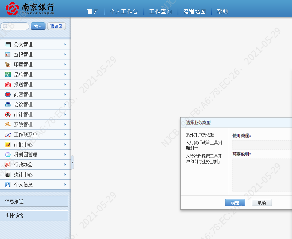Open the 个人信息 sidebar item
292x239 pixels.
(35, 185)
